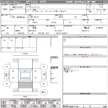Click the rear-left tire circle on the diagram

pos(7,84)
